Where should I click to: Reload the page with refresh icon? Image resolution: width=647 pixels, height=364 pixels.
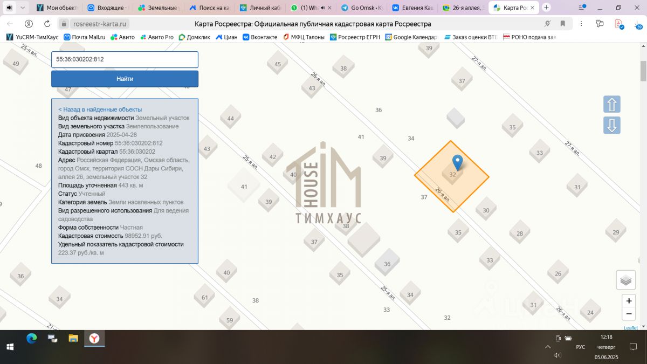pos(47,24)
